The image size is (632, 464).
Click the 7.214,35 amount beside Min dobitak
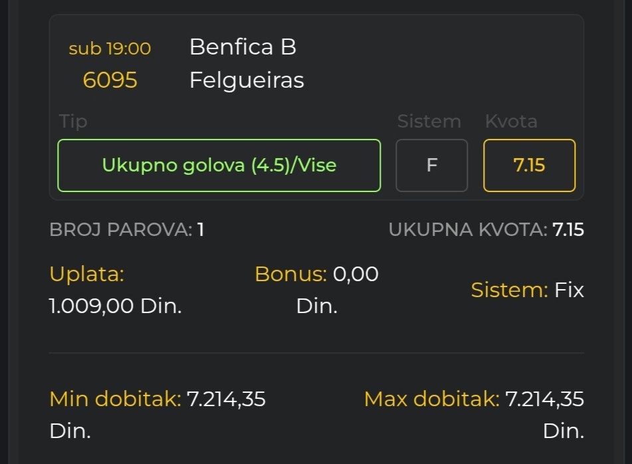click(x=226, y=399)
